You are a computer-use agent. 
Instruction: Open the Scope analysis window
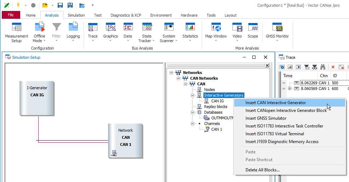pyautogui.click(x=253, y=28)
